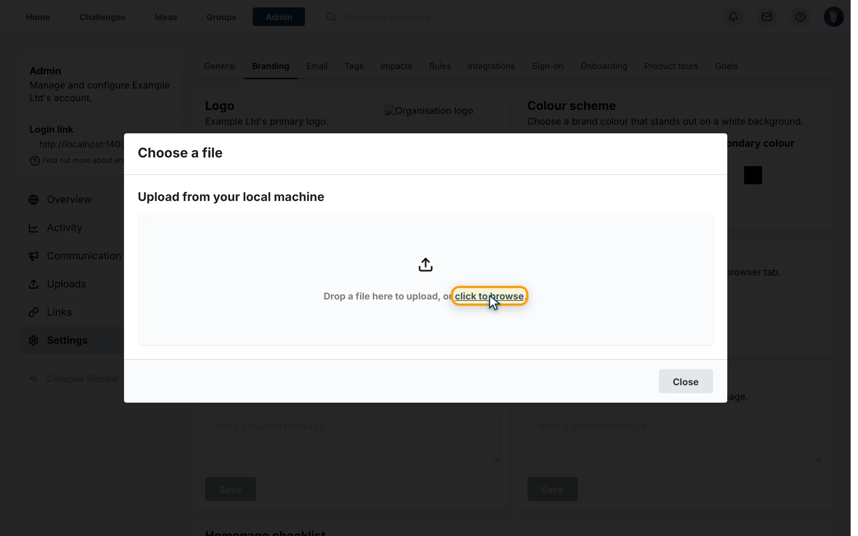Viewport: 858px width, 536px height.
Task: Open the Onboarding tab
Action: coord(603,66)
